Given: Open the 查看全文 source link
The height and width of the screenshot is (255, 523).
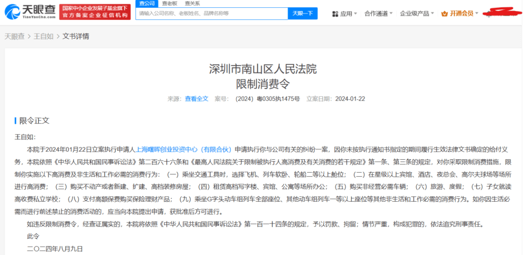Looking at the screenshot, I should tap(196, 99).
